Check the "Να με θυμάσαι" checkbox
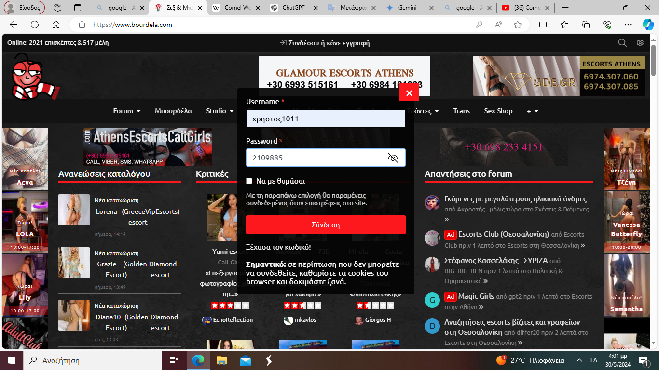The height and width of the screenshot is (370, 659). [249, 181]
